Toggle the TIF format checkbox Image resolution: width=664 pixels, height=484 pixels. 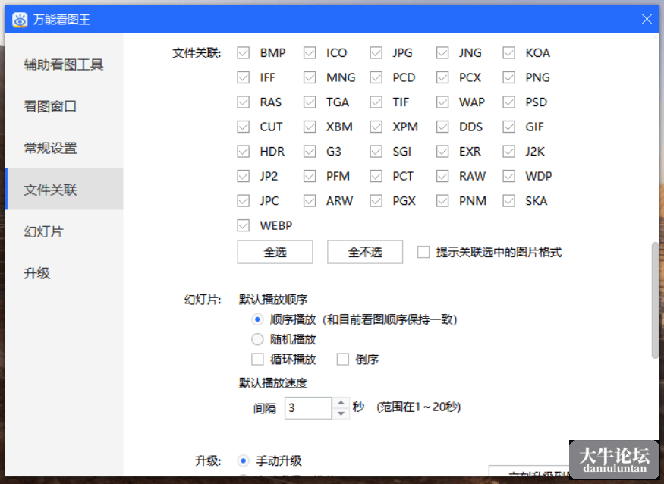pyautogui.click(x=376, y=102)
